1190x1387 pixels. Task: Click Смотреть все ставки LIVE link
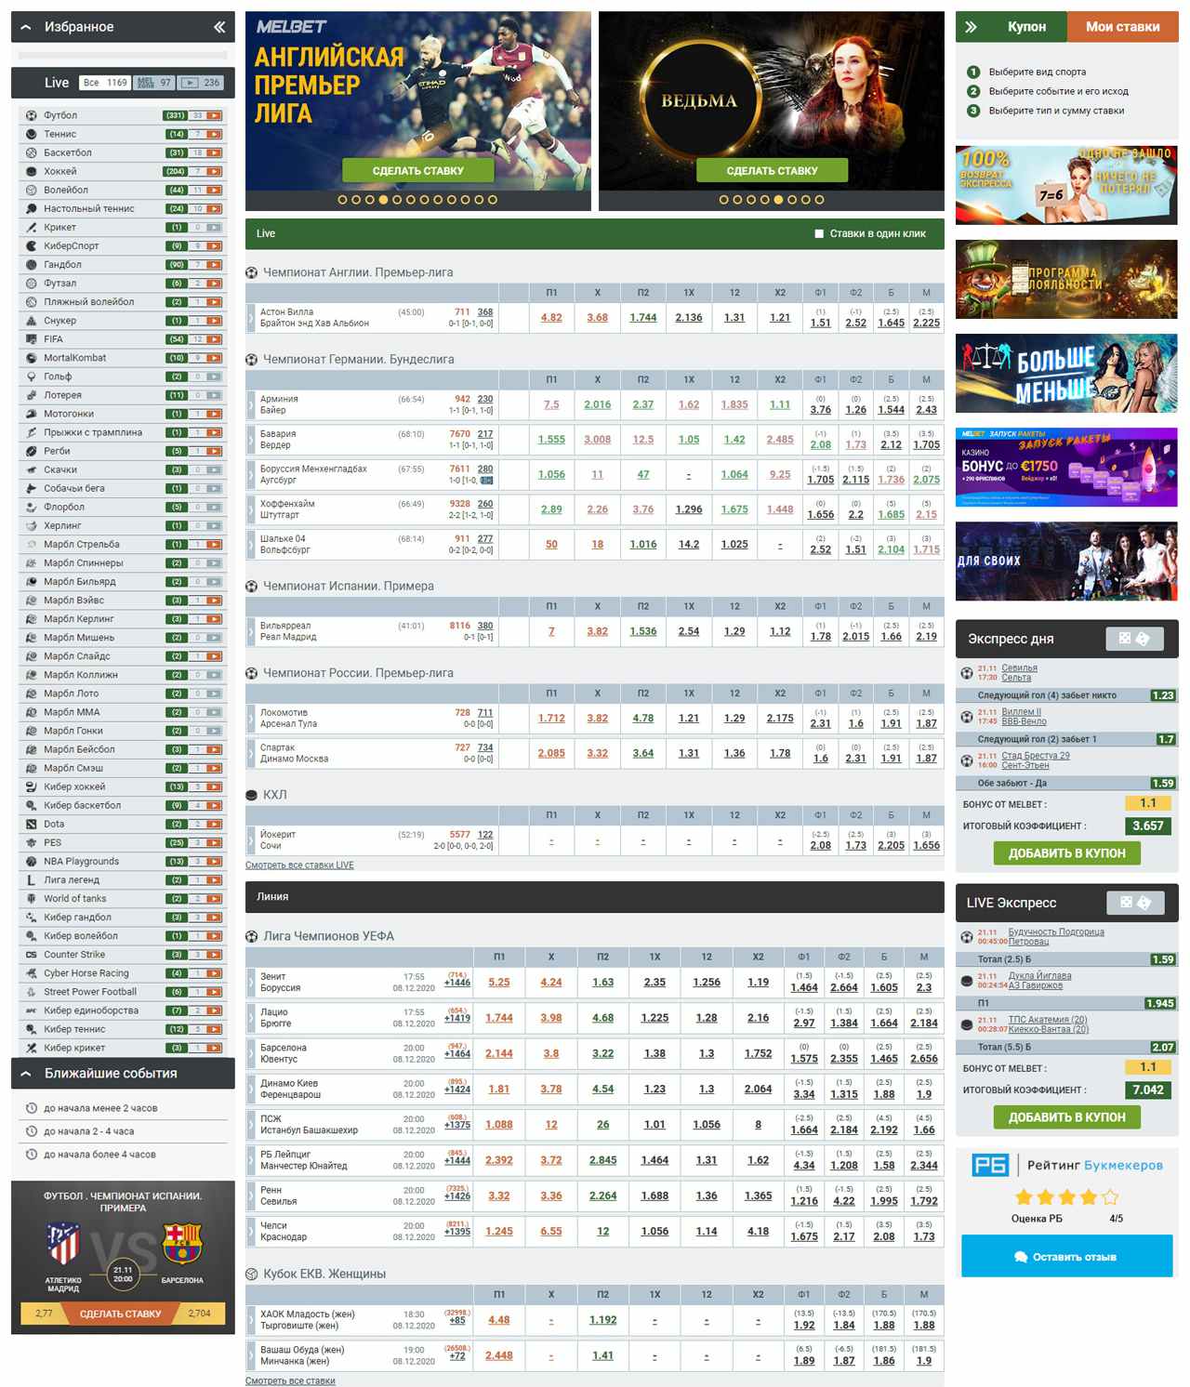click(299, 865)
